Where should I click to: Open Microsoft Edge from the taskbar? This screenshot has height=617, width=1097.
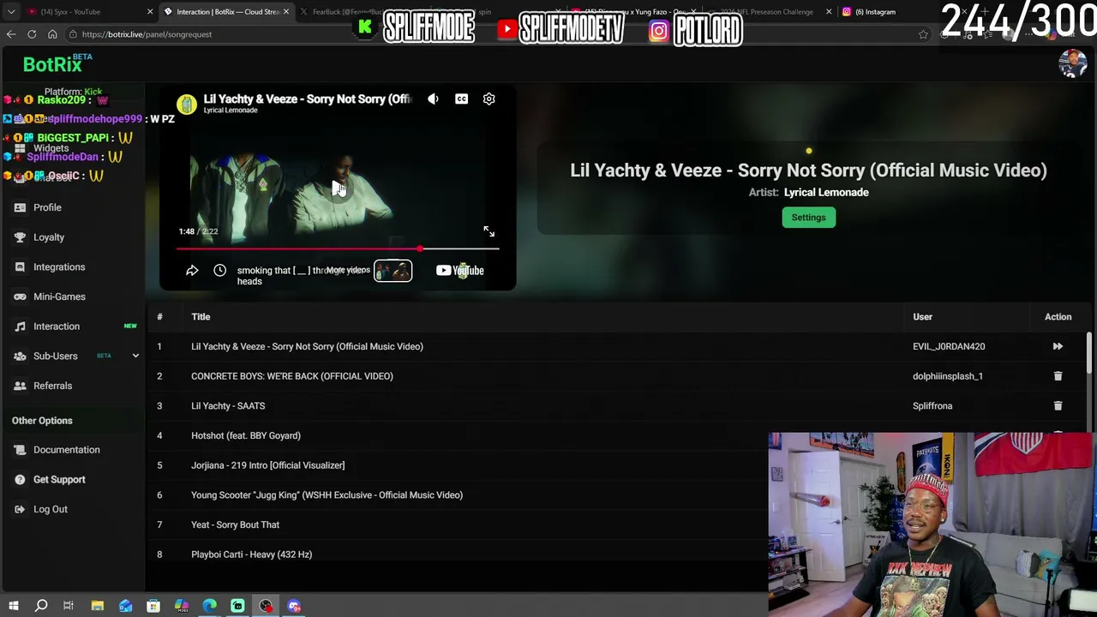point(210,606)
